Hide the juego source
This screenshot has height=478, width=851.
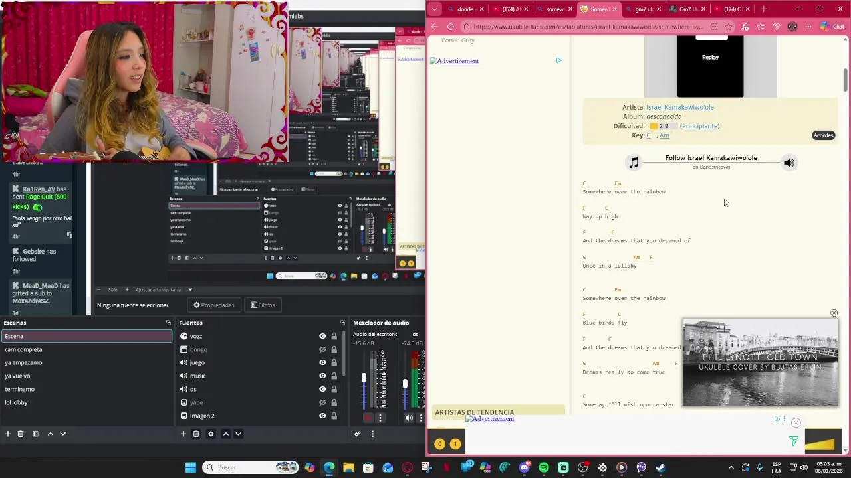[x=322, y=362]
